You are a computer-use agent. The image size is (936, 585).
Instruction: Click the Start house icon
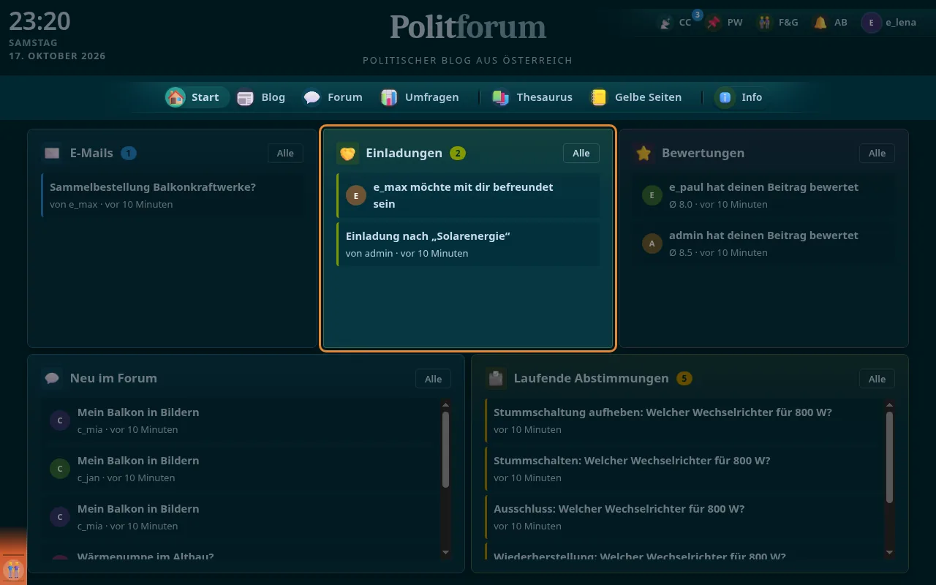coord(175,97)
